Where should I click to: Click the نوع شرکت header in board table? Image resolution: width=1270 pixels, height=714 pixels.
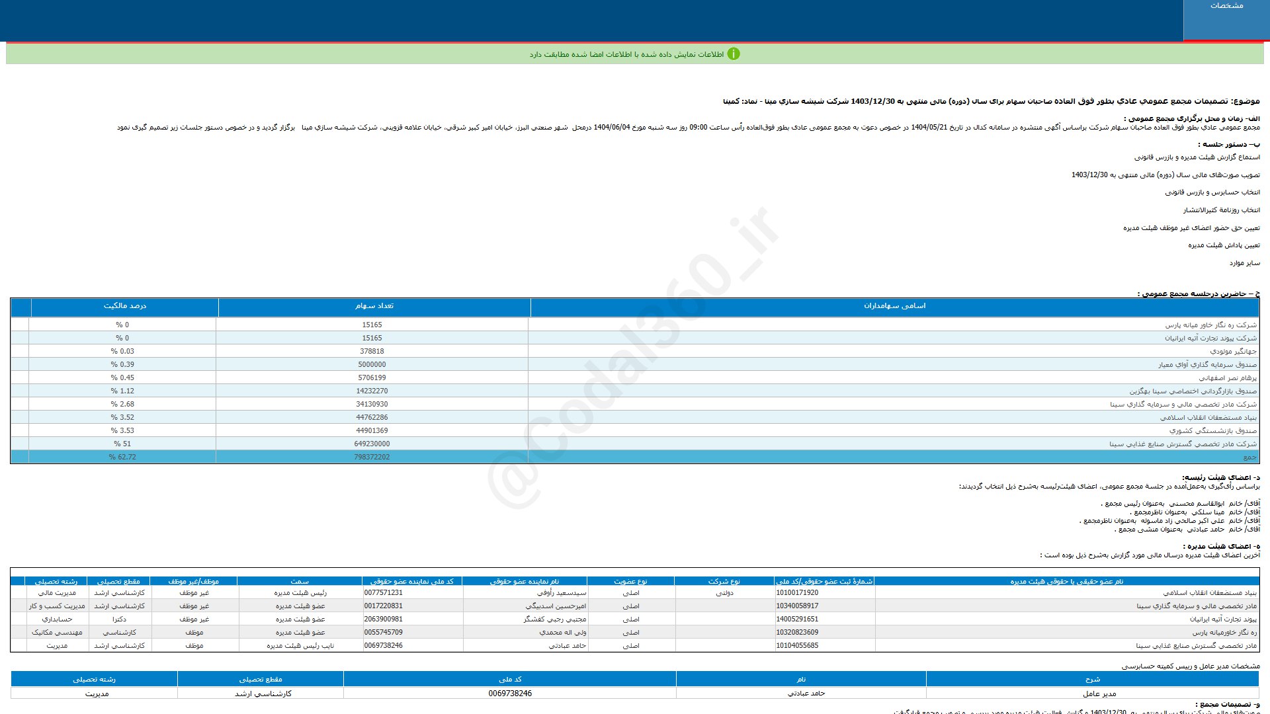pyautogui.click(x=724, y=582)
